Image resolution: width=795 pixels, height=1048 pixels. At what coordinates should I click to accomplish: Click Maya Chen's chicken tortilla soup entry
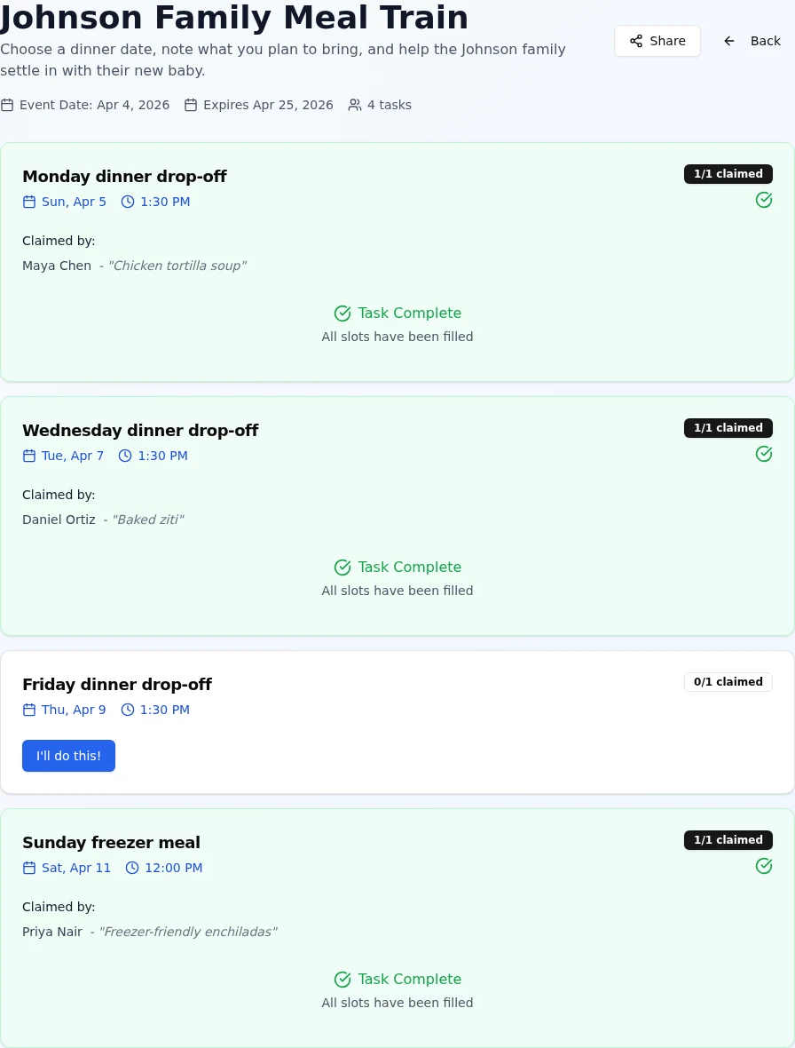134,266
